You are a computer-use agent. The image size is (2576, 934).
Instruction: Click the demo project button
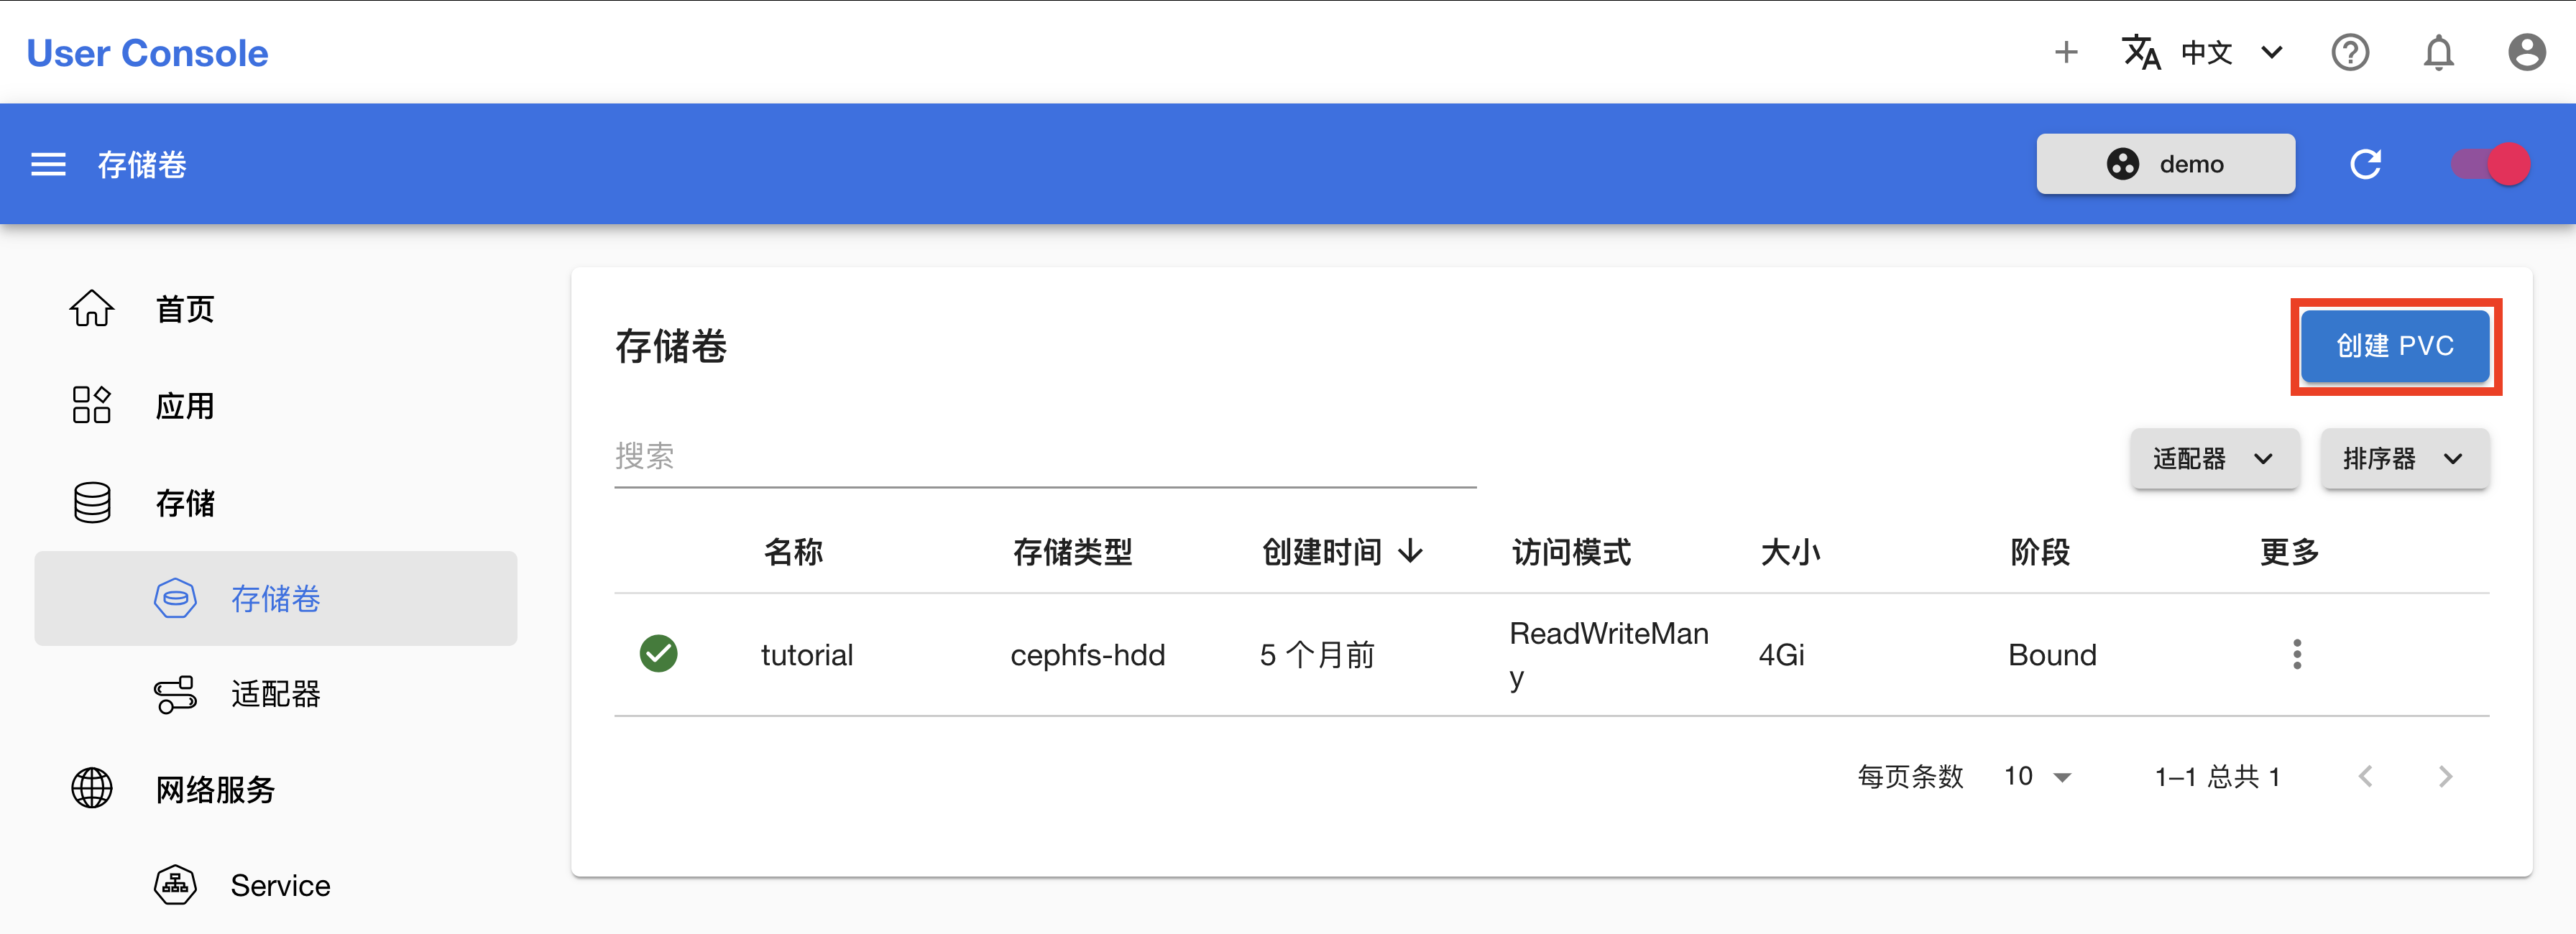point(2165,164)
